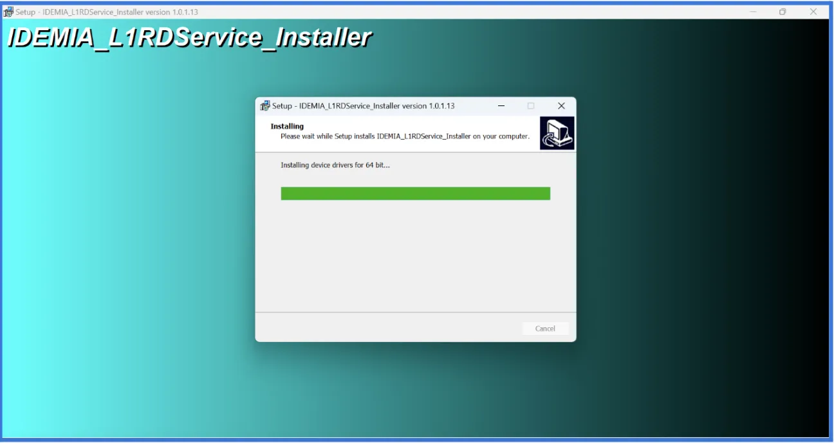Click the large IDEMIA_L1RDService_Installer banner title

click(x=189, y=37)
